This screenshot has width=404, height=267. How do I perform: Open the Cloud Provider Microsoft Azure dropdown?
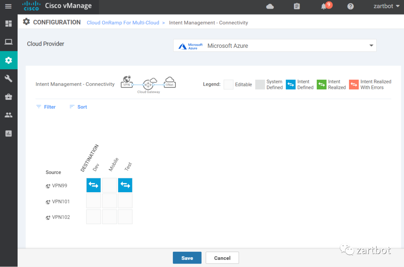coord(275,46)
